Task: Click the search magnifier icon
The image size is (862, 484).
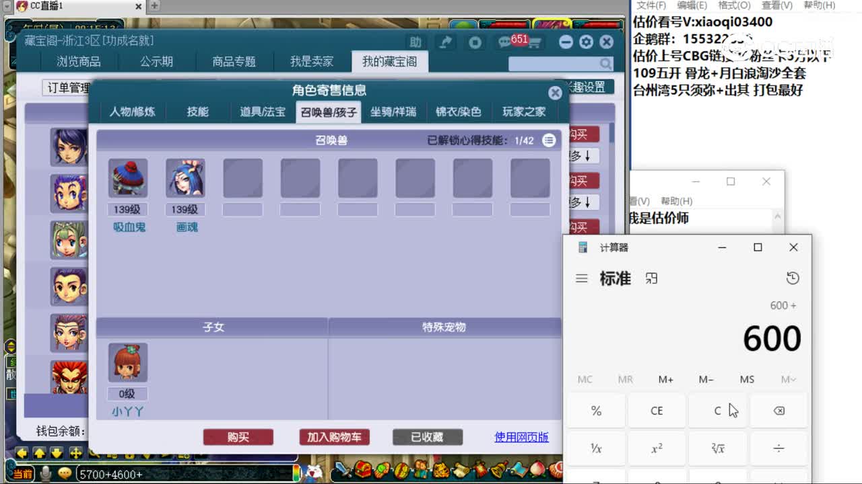Action: [605, 64]
